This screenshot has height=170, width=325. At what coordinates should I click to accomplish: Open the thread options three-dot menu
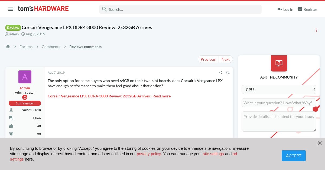click(x=316, y=30)
